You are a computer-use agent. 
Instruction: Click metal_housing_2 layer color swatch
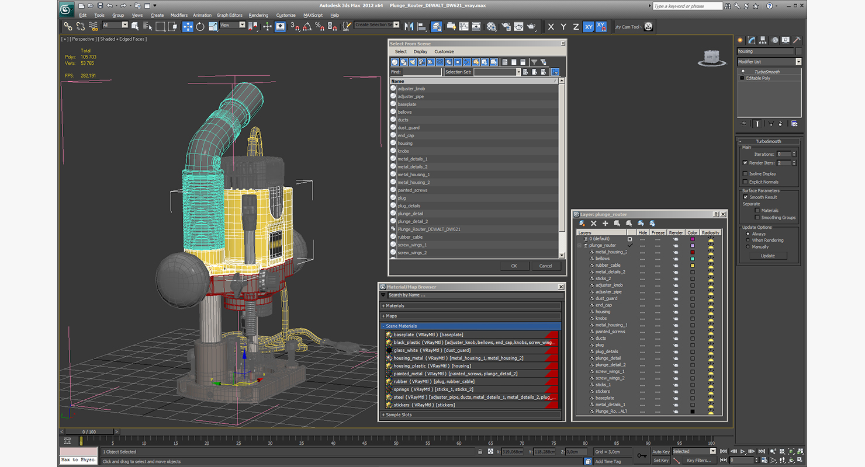(692, 252)
